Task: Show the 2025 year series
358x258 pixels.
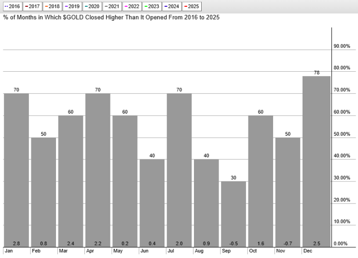Action: point(192,7)
